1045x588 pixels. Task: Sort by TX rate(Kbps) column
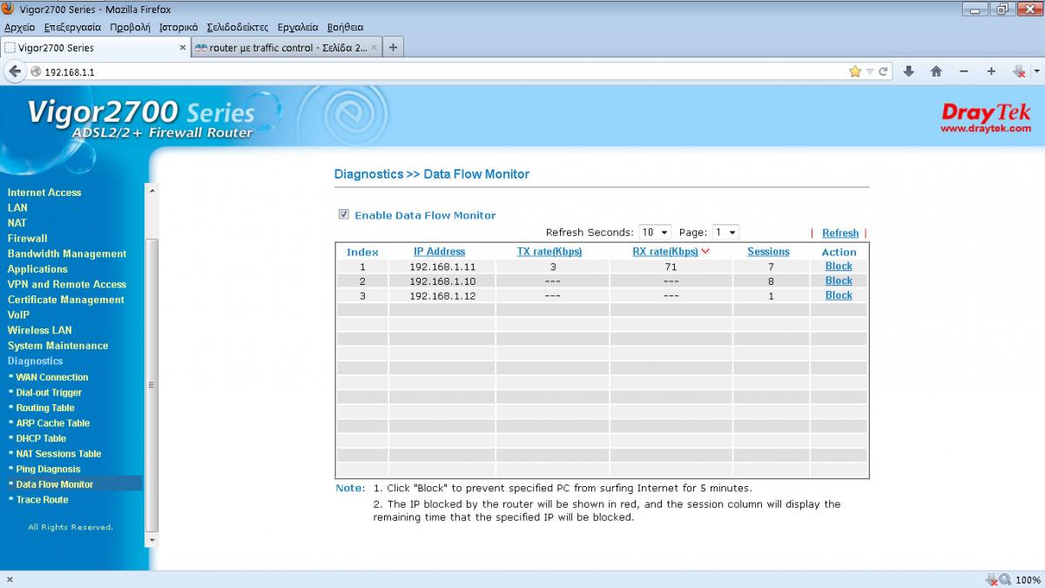tap(549, 252)
